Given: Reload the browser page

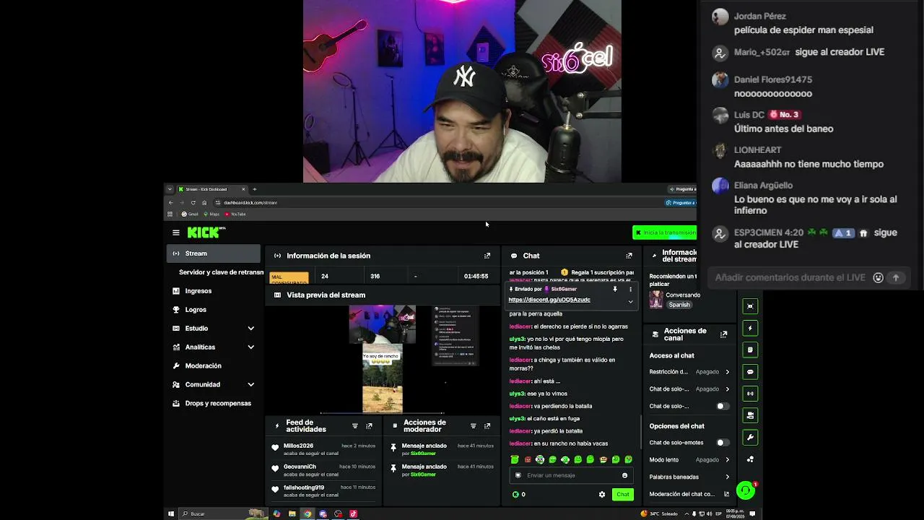Looking at the screenshot, I should point(193,203).
